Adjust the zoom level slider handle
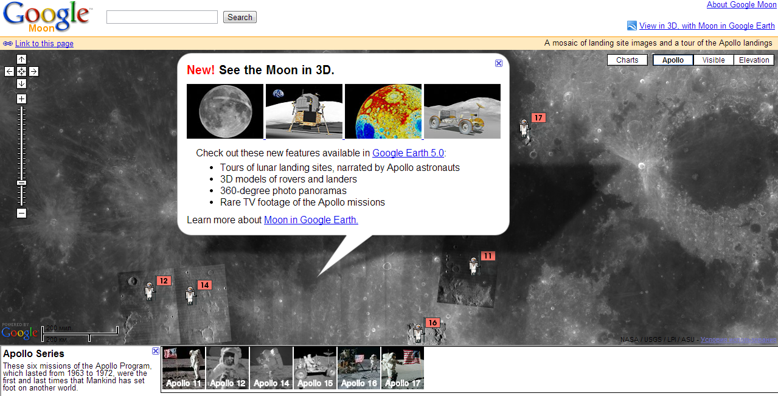The width and height of the screenshot is (778, 396). pyautogui.click(x=22, y=182)
